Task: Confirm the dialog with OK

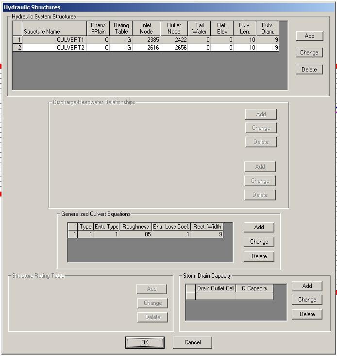Action: [x=145, y=342]
